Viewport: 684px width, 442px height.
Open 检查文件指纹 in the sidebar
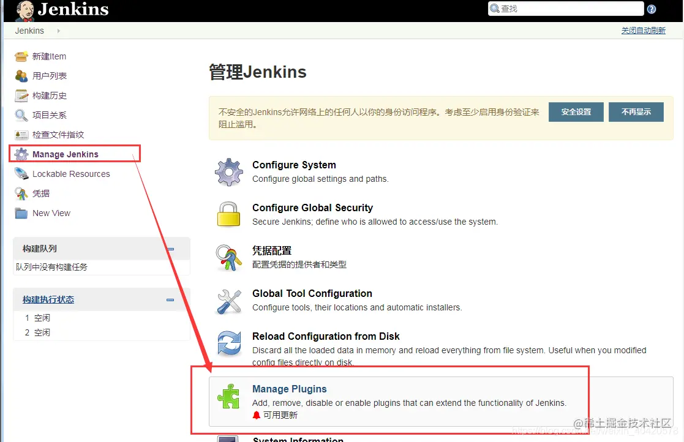[58, 135]
